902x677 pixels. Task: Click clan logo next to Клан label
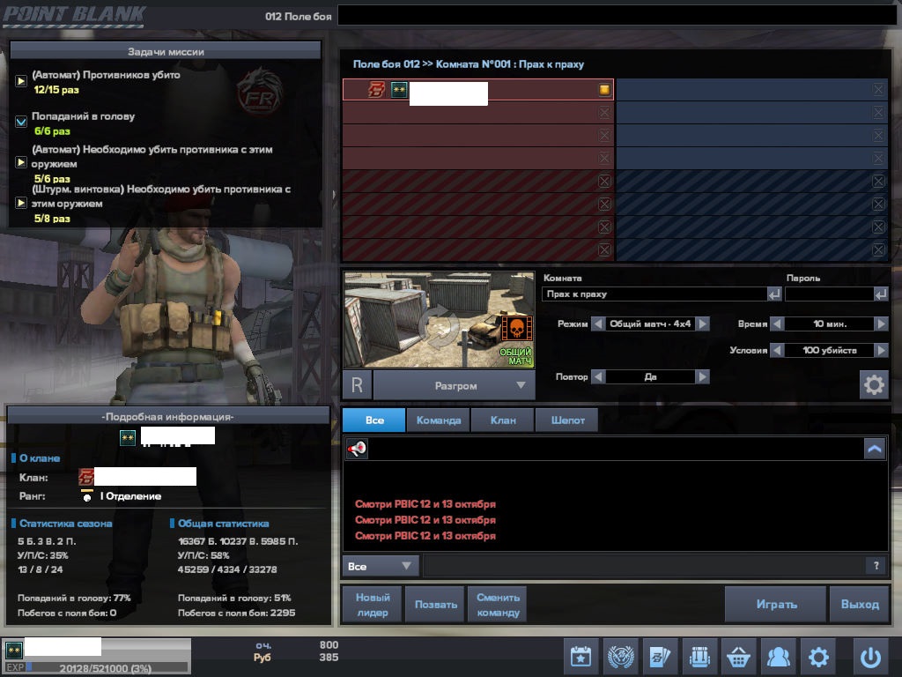coord(85,477)
